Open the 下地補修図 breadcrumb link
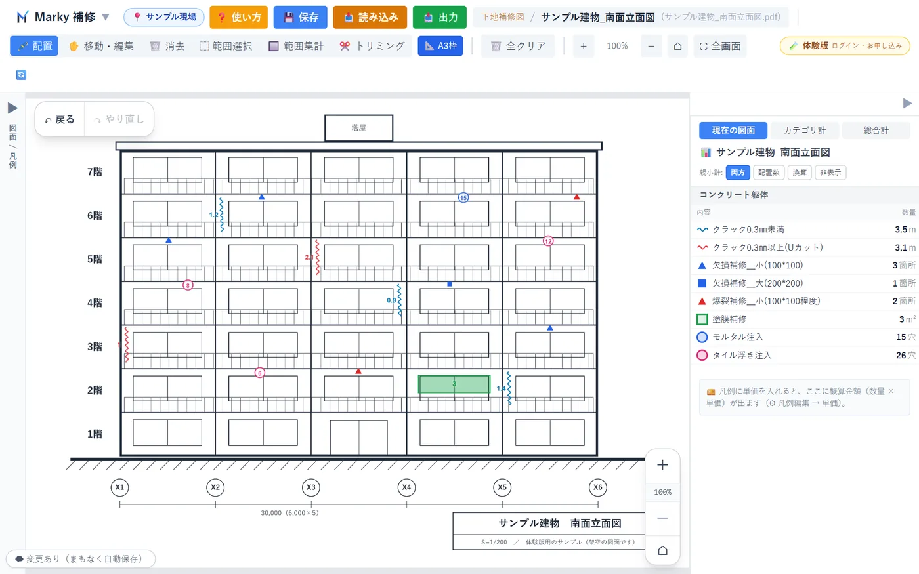Screen dimensions: 919x574 [x=503, y=17]
